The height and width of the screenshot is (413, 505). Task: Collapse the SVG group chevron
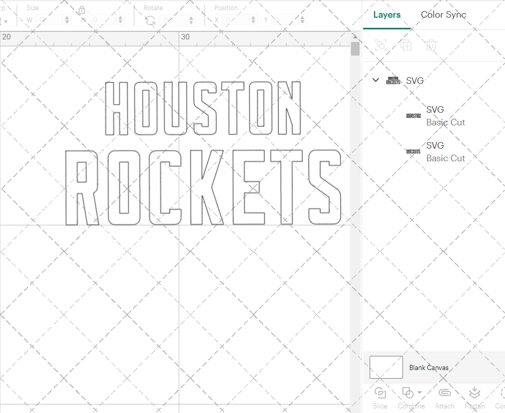tap(376, 80)
